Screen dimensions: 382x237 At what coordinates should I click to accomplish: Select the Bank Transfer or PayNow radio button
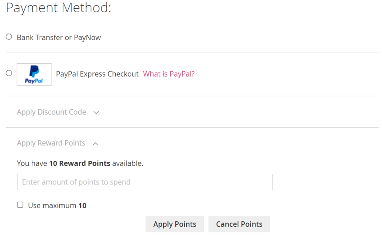click(x=9, y=37)
